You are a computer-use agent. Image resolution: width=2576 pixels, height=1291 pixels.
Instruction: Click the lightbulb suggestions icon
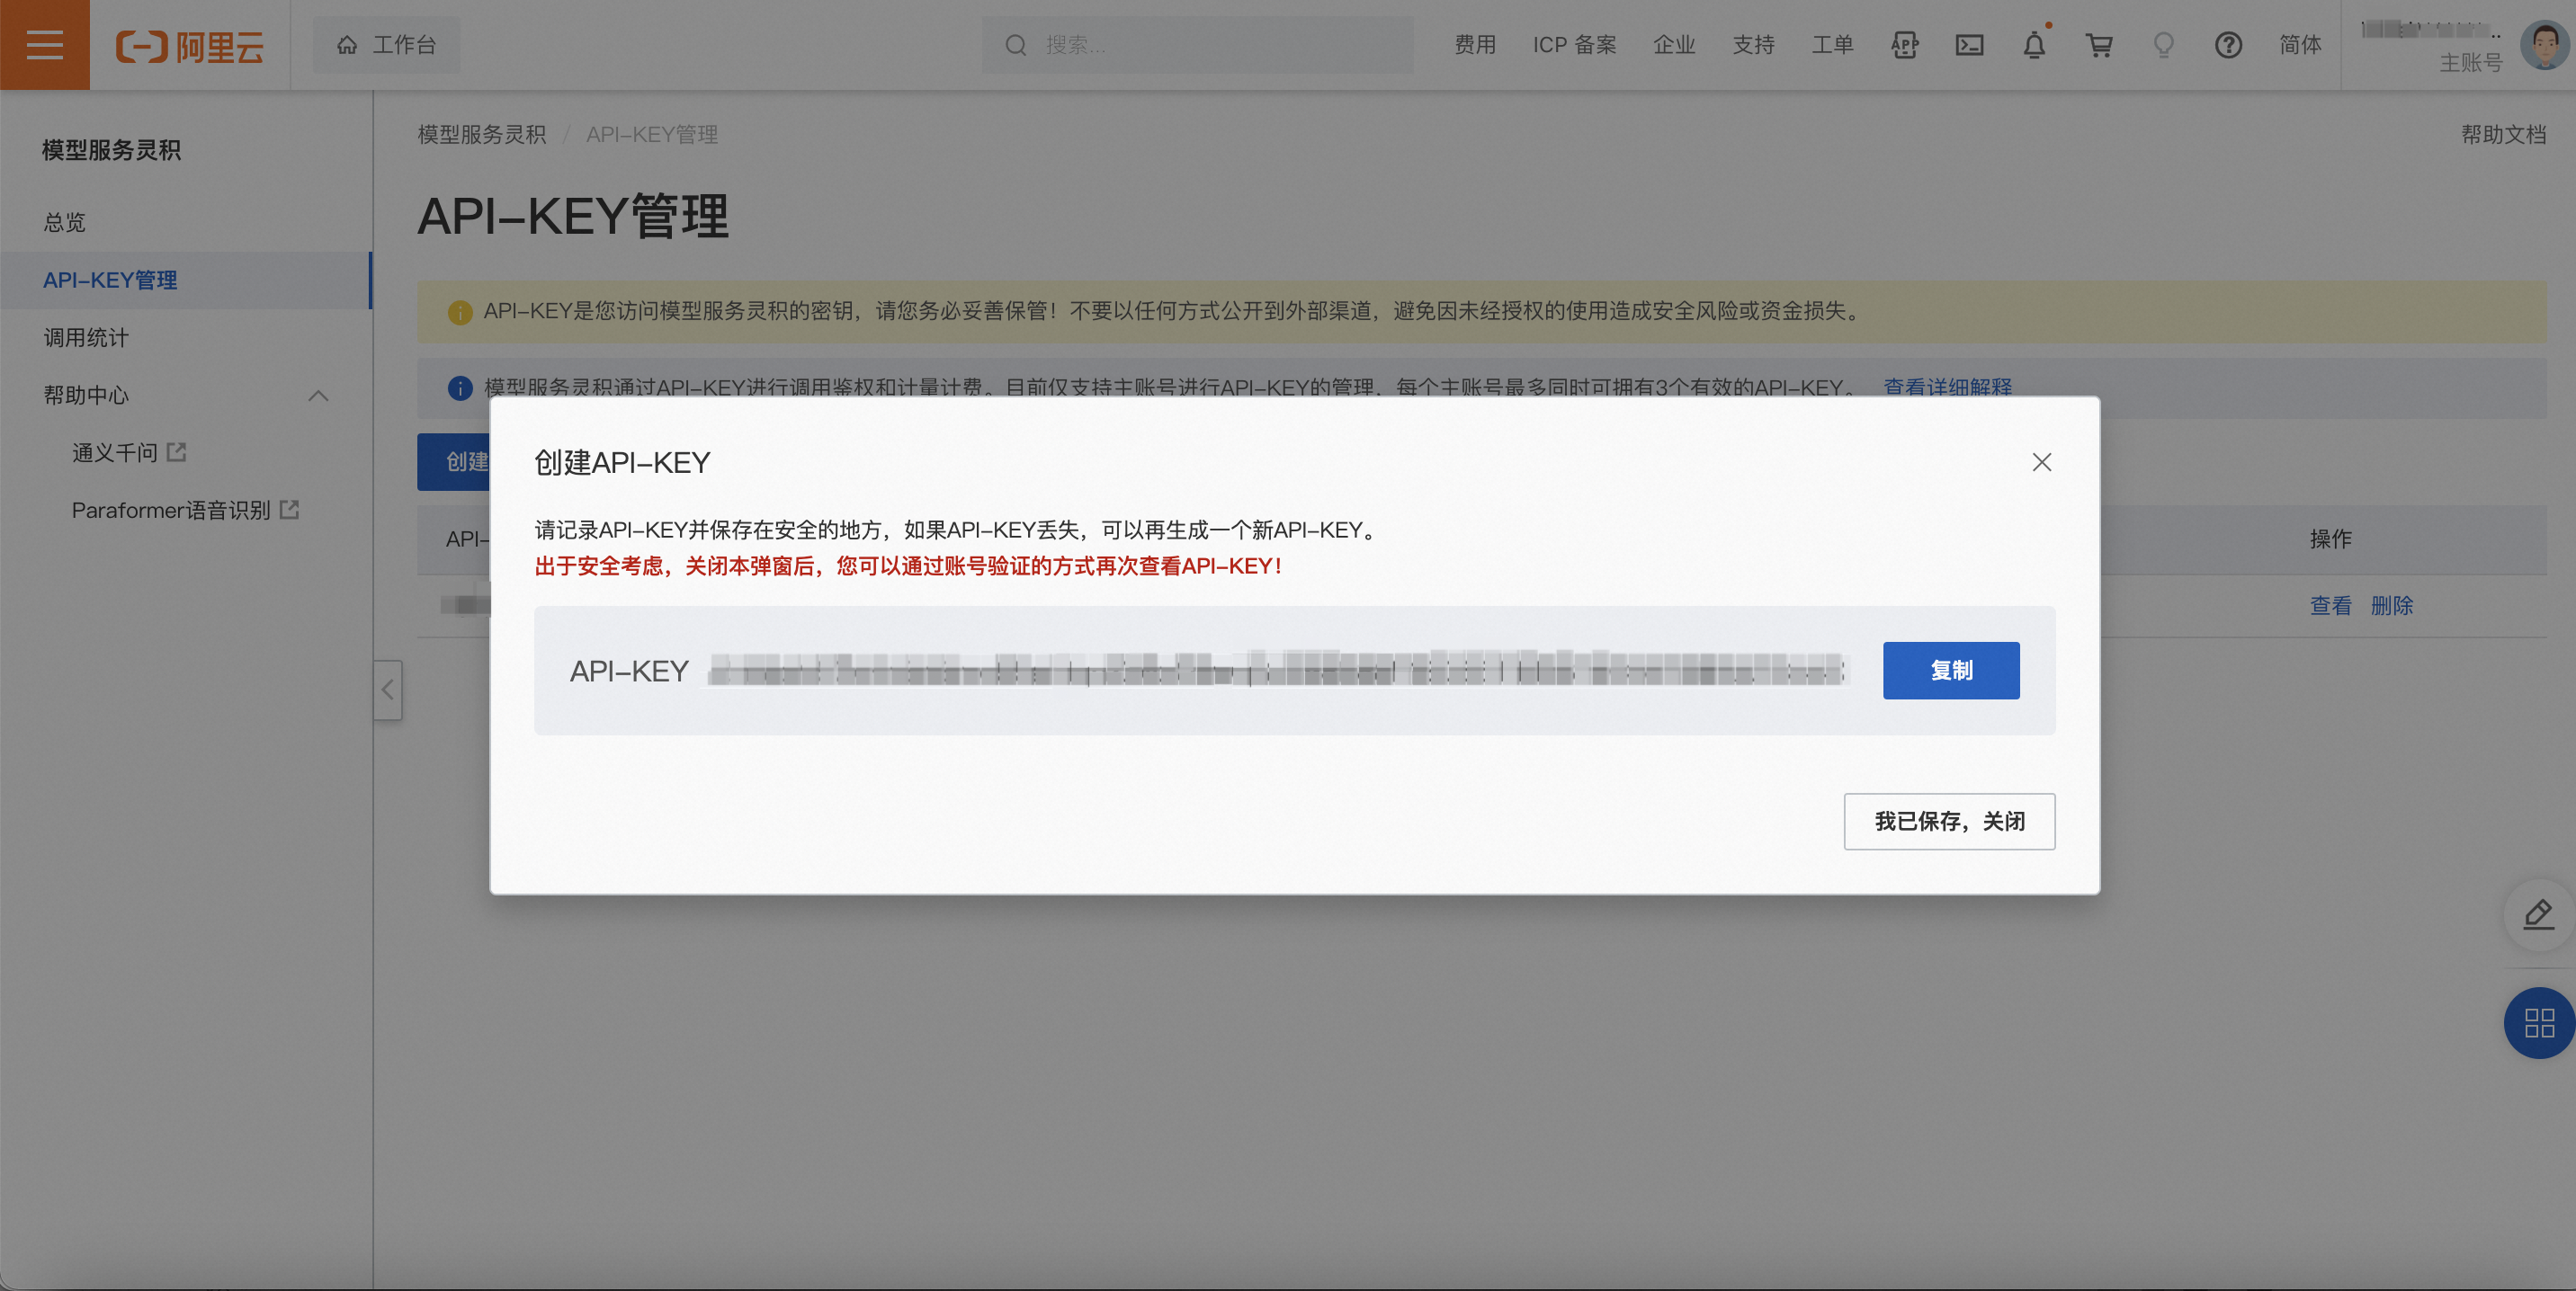pyautogui.click(x=2163, y=45)
